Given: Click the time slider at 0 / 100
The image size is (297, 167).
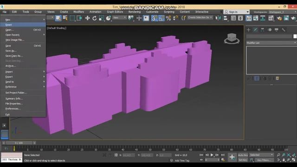Looking at the screenshot, I should pos(19,143).
